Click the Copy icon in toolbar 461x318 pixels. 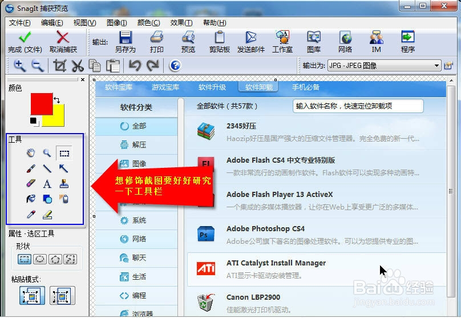(x=95, y=66)
